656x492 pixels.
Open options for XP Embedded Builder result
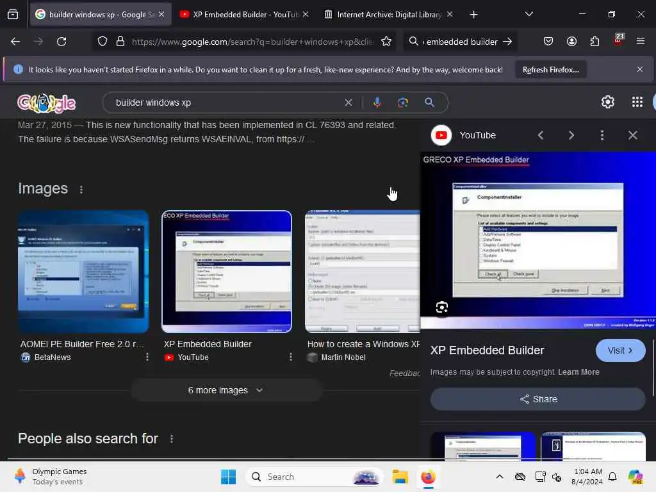point(291,357)
